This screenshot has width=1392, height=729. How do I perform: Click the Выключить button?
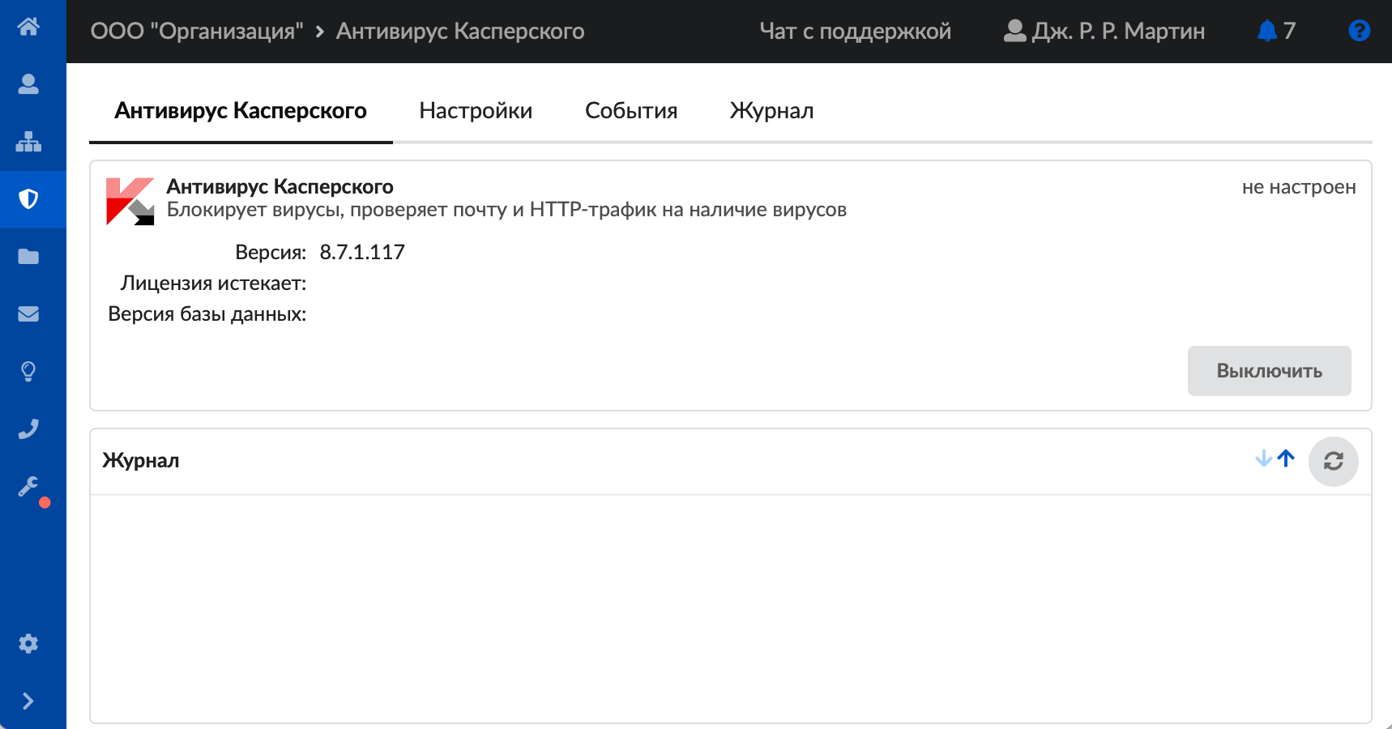point(1269,371)
